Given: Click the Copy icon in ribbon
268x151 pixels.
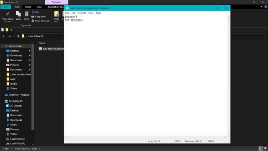Looking at the screenshot, I should coord(18,16).
